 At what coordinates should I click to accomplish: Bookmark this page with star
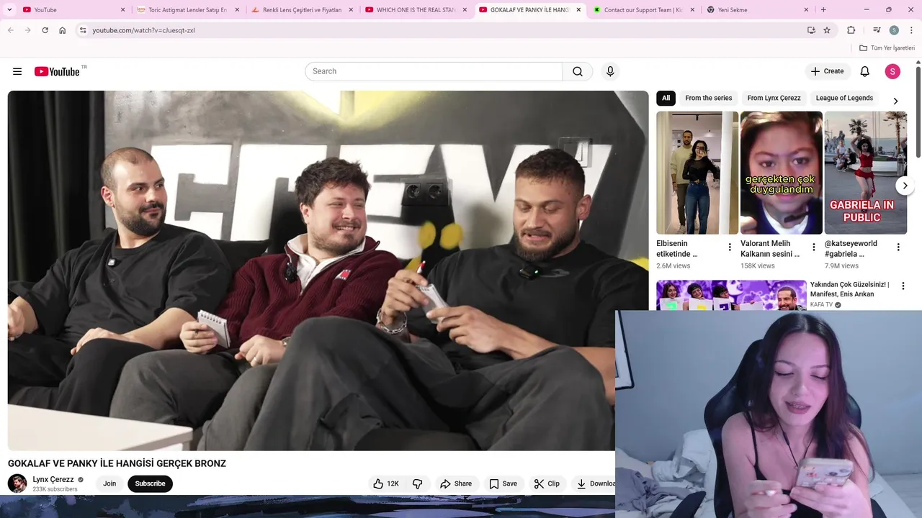click(827, 30)
